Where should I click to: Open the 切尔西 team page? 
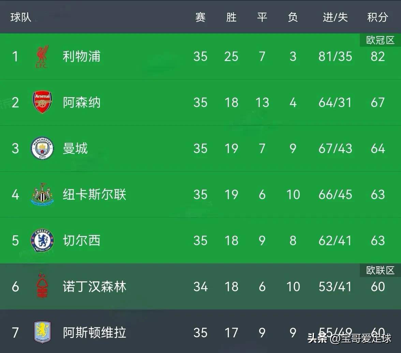click(x=81, y=240)
